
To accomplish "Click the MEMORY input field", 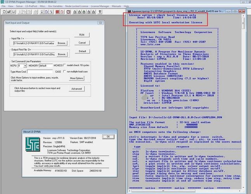I will 46,66.
